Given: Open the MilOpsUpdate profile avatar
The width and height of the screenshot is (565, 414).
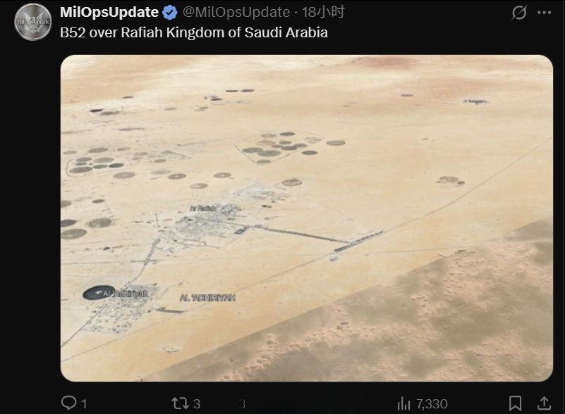Looking at the screenshot, I should coord(32,22).
